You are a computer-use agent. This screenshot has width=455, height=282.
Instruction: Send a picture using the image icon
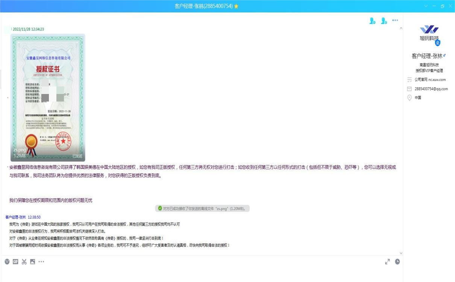pyautogui.click(x=32, y=261)
